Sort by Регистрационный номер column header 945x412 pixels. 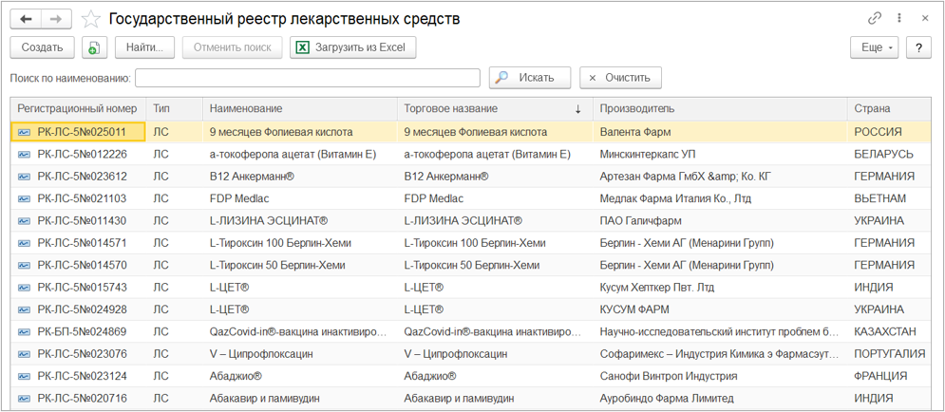(x=78, y=108)
